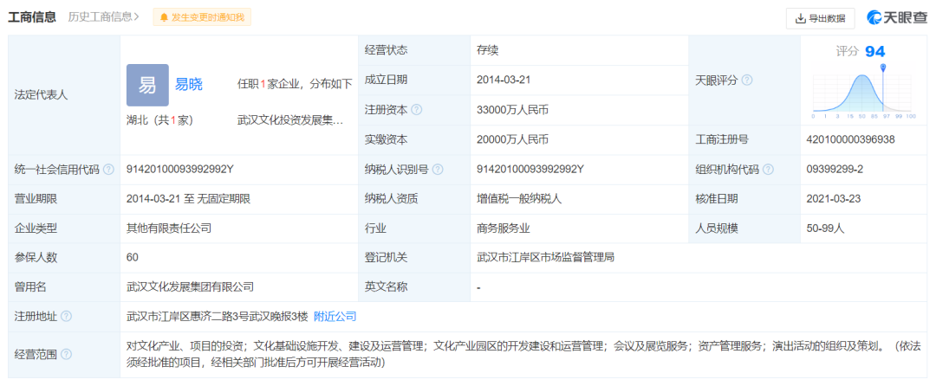936x386 pixels.
Task: Select the 工商信息 tab heading
Action: pyautogui.click(x=34, y=16)
